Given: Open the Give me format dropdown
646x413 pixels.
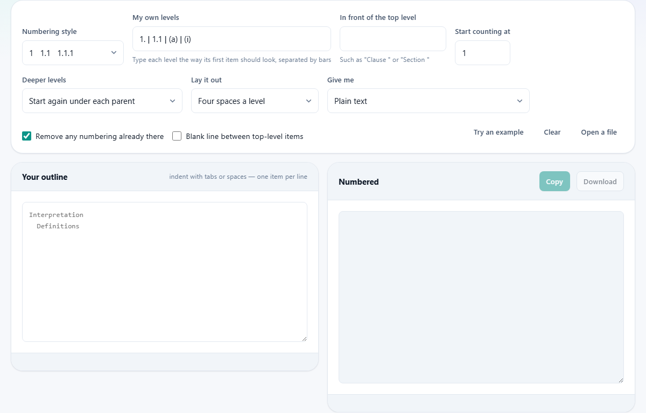Looking at the screenshot, I should tap(429, 101).
